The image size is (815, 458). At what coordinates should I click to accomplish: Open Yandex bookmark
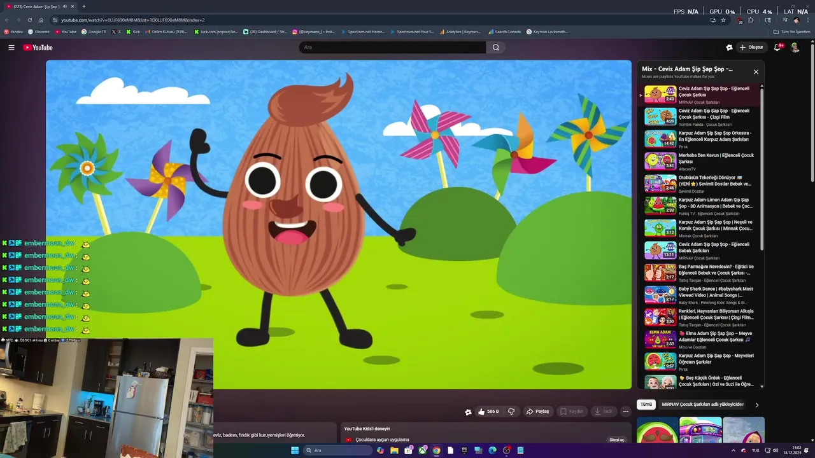pyautogui.click(x=13, y=31)
